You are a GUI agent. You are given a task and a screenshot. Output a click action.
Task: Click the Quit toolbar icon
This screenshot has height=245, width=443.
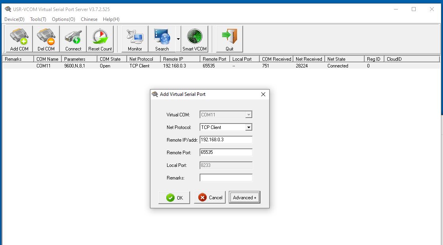[x=229, y=39]
